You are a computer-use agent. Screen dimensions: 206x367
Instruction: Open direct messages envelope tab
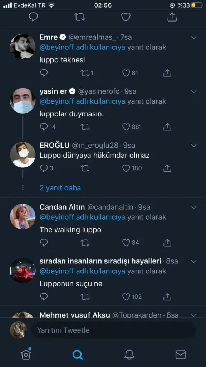[181, 355]
